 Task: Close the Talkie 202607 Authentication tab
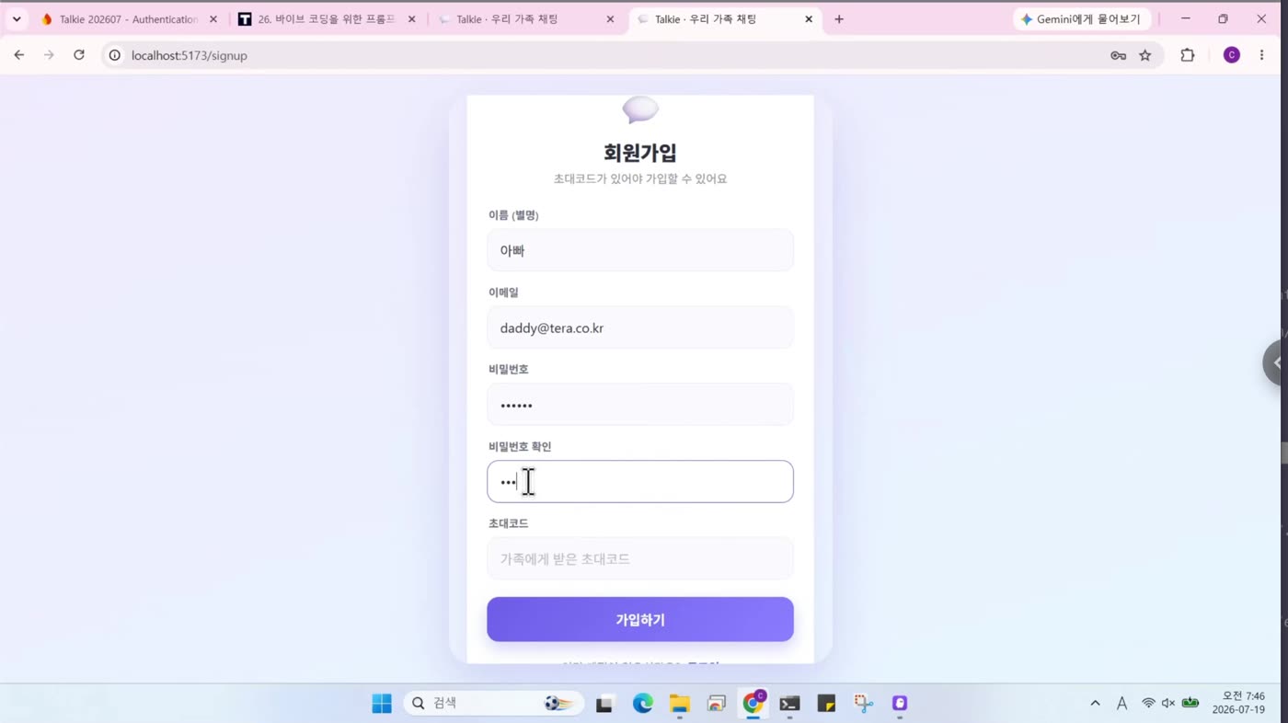click(213, 19)
